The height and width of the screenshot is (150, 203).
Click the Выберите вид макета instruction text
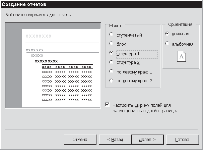coord(39,15)
